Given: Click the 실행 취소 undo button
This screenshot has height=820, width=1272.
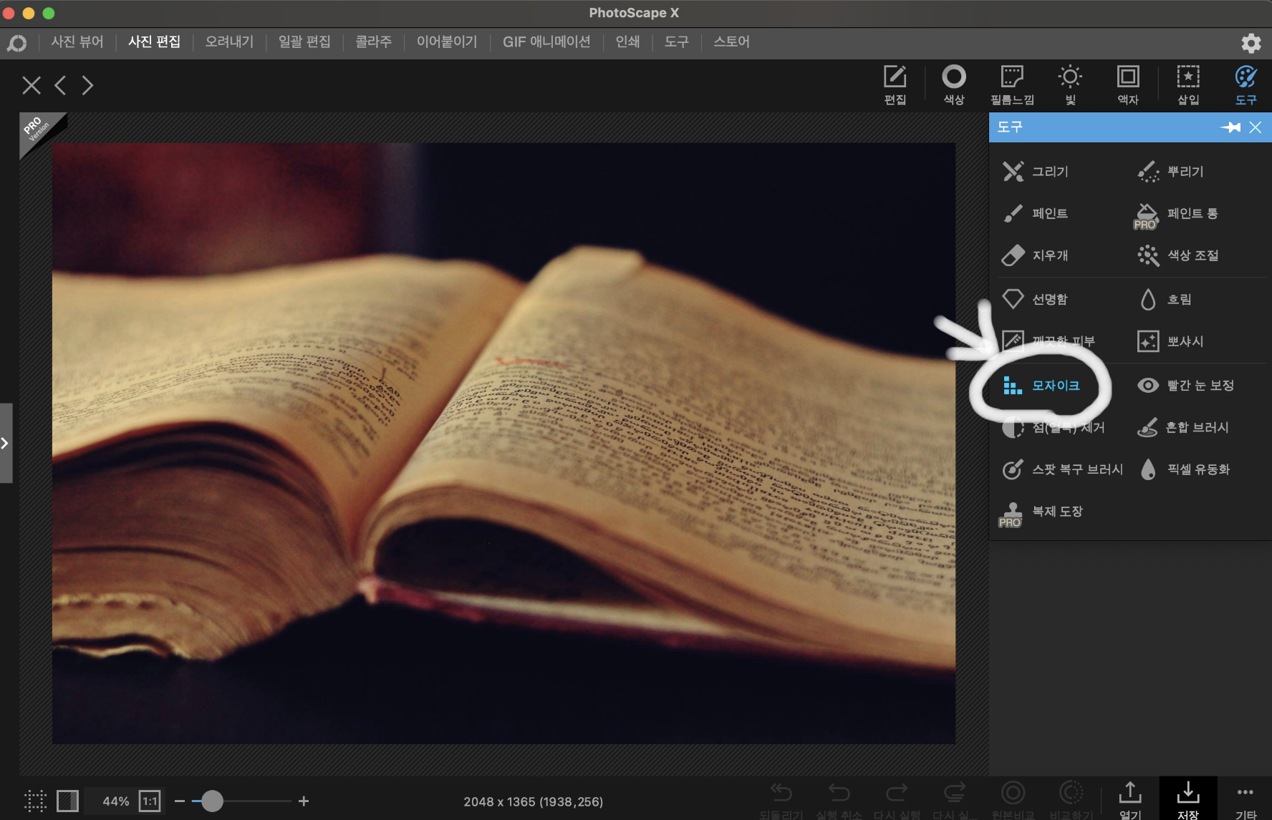Looking at the screenshot, I should point(839,799).
